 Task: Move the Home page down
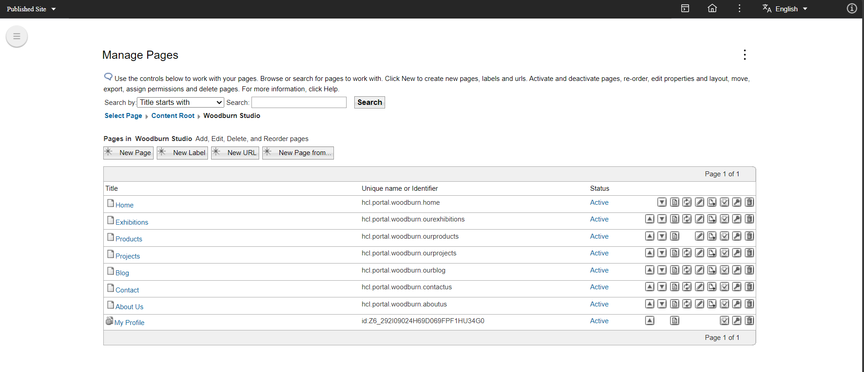tap(662, 202)
